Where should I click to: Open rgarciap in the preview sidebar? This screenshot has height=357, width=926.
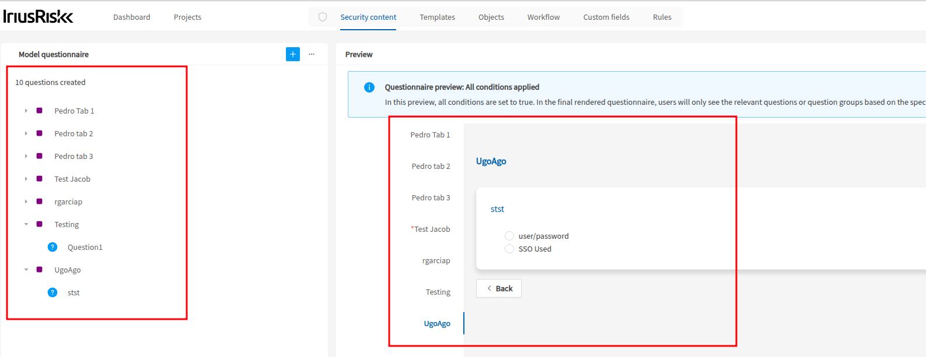pos(436,260)
